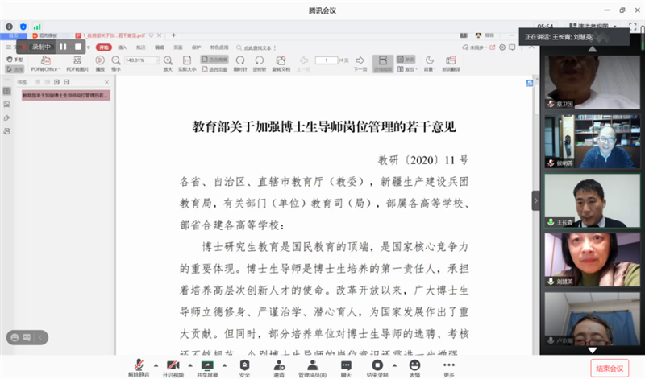Collapse the participant video panel arrow

pos(535,201)
